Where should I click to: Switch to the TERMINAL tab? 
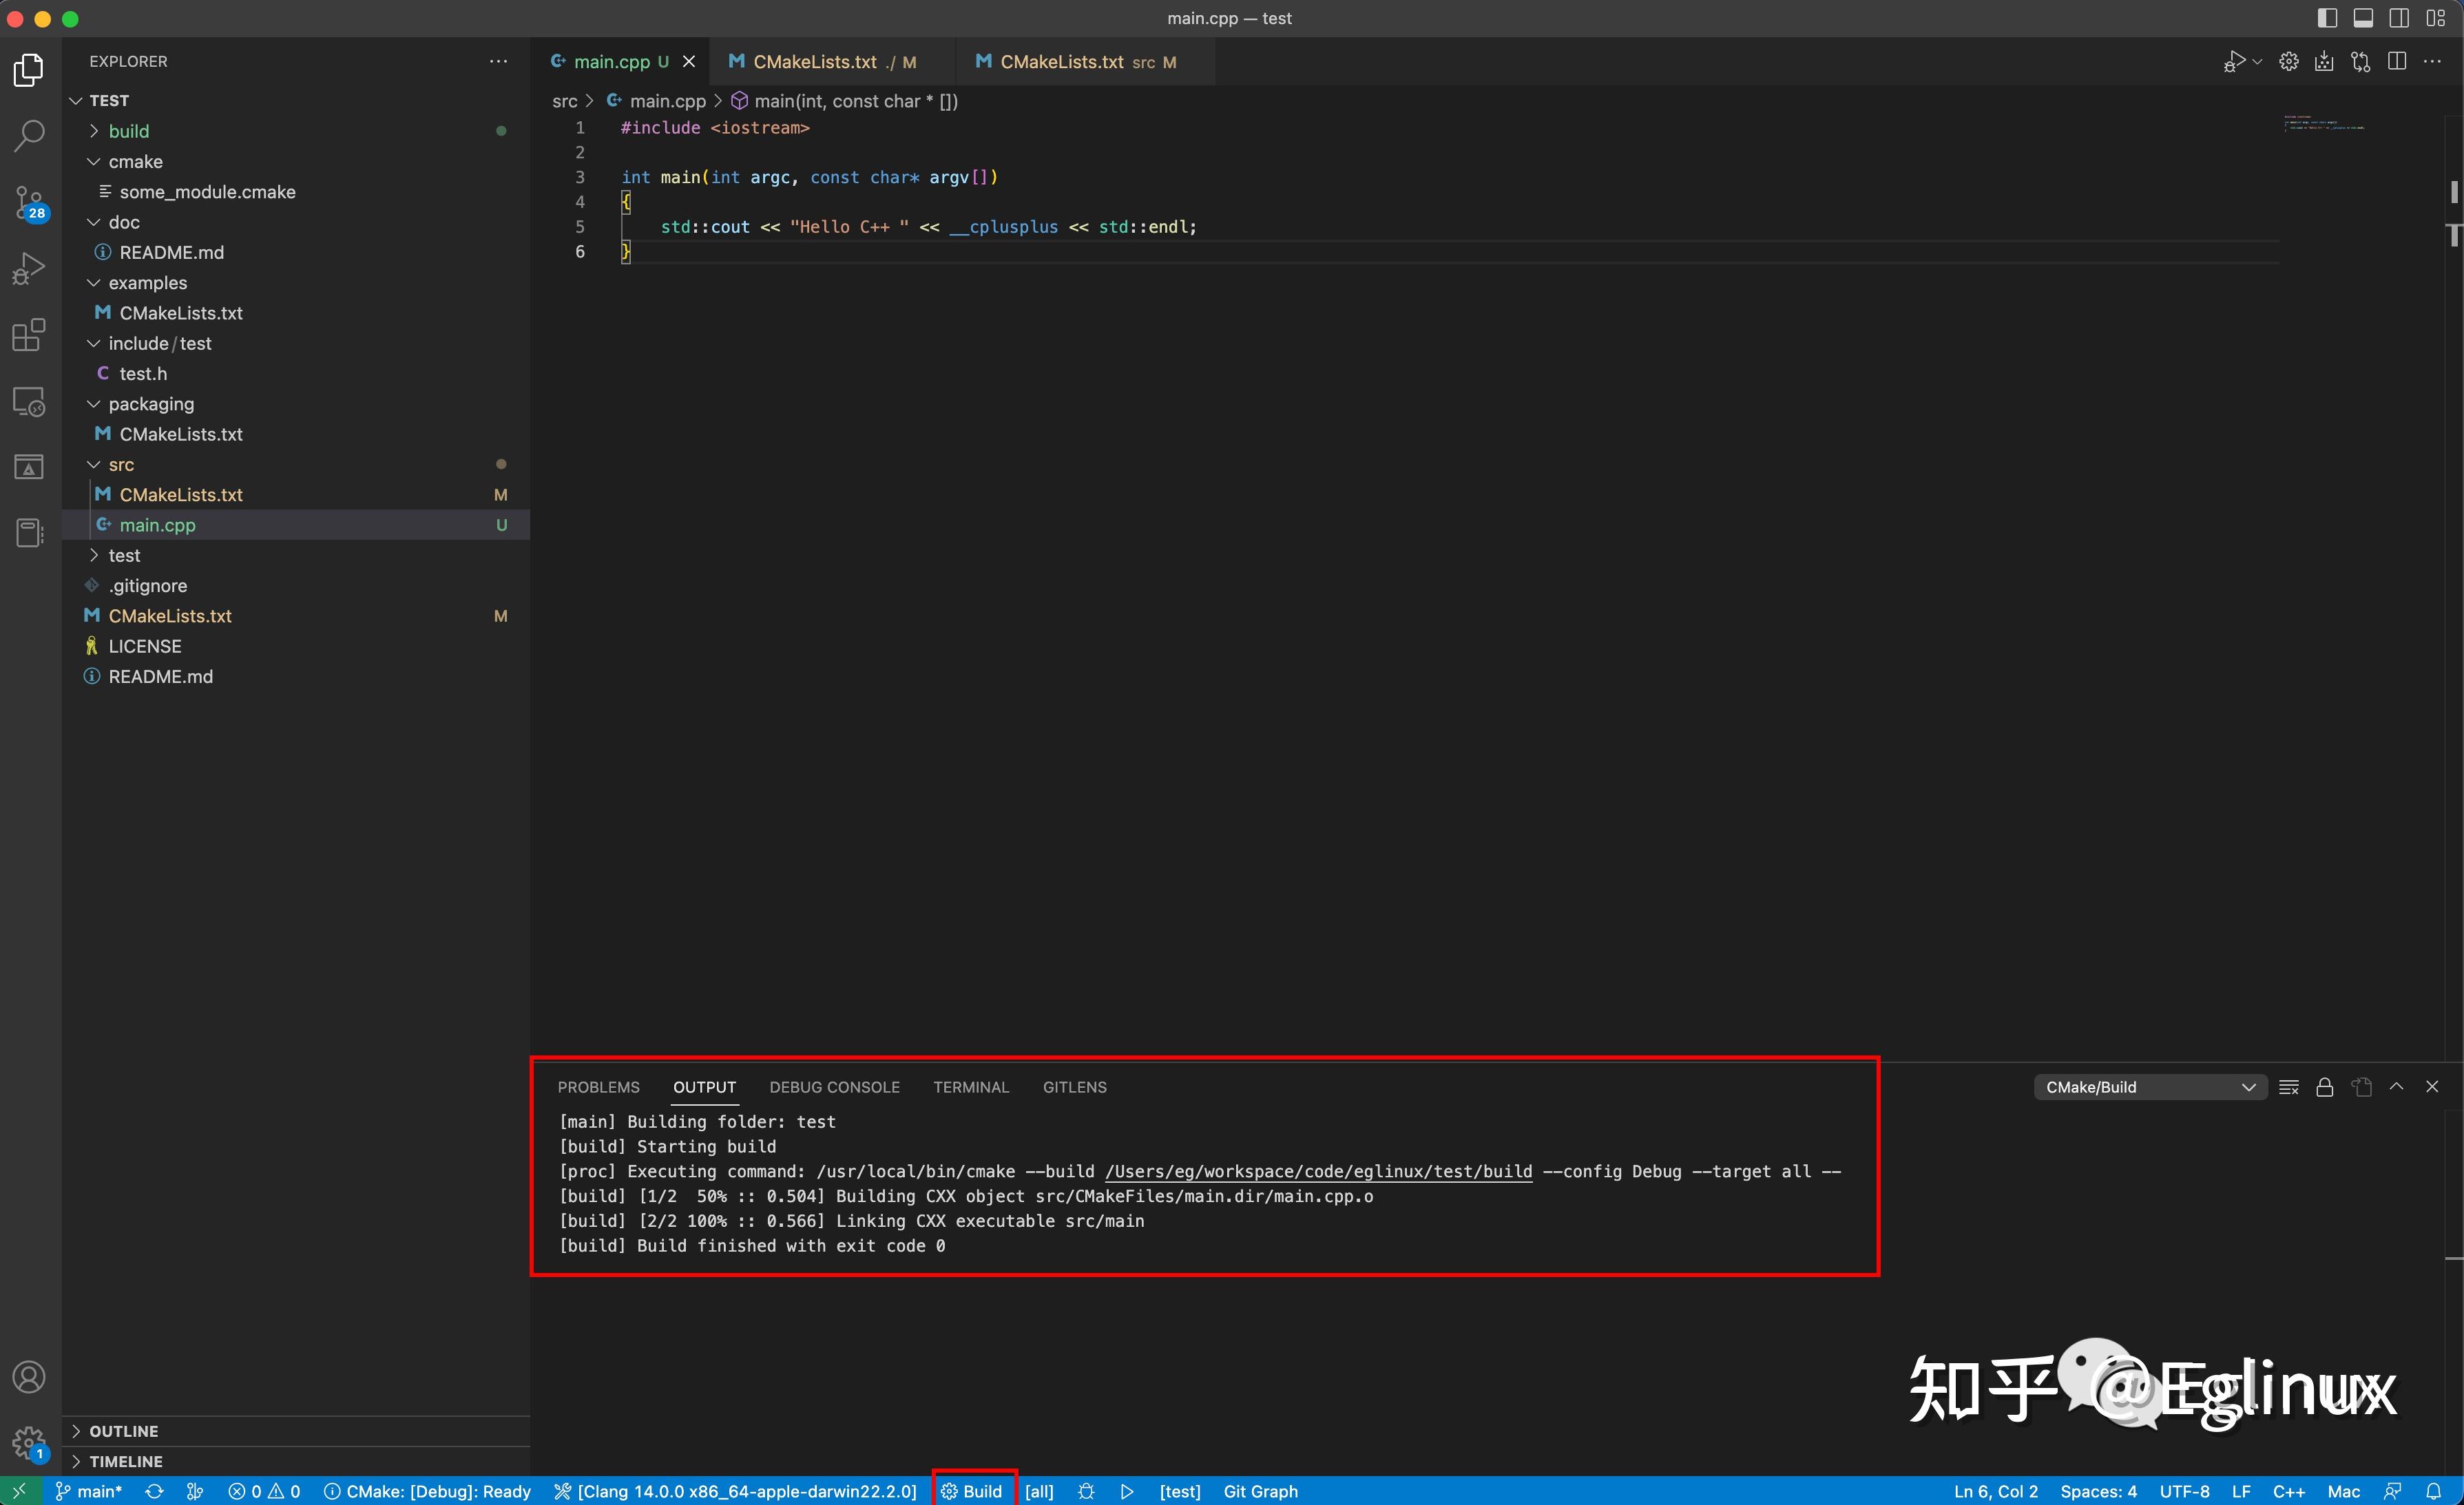coord(971,1087)
